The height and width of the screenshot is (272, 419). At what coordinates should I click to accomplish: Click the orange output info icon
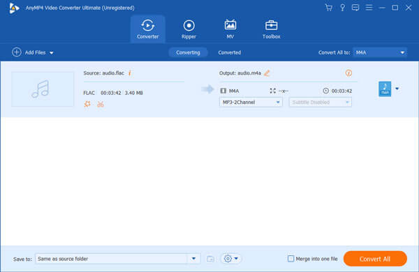(x=348, y=73)
